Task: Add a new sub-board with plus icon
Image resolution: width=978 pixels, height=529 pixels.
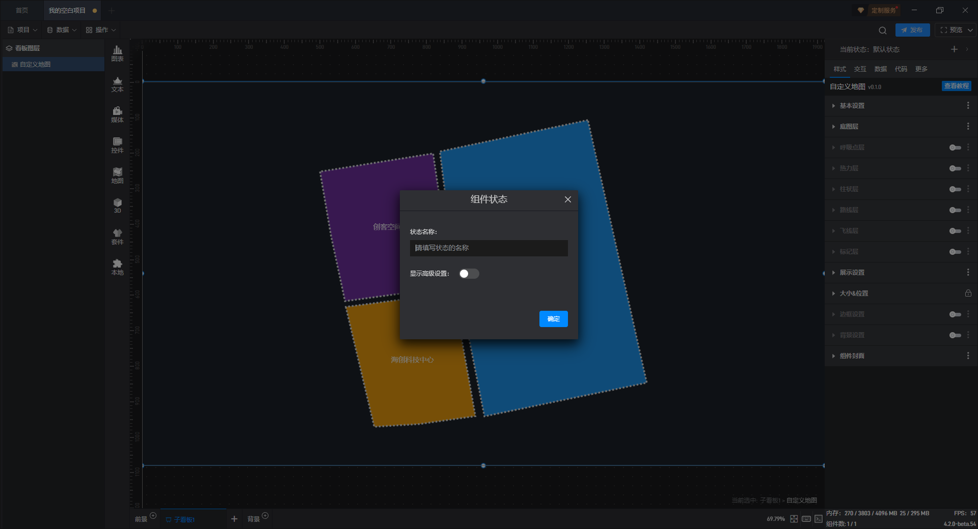Action: pos(234,519)
